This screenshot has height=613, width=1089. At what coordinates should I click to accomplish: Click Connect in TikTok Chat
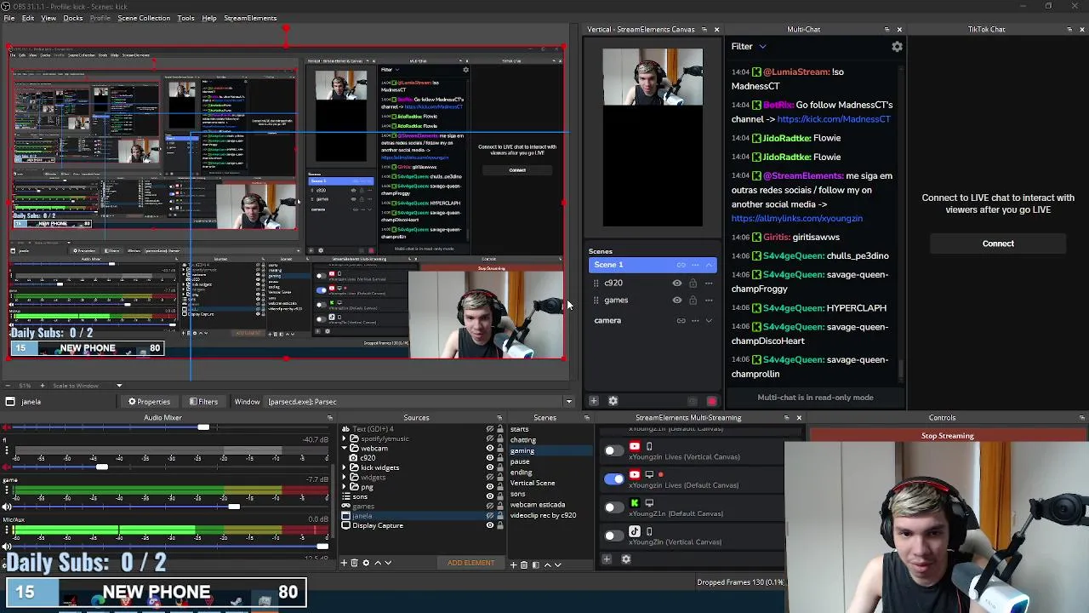(998, 243)
